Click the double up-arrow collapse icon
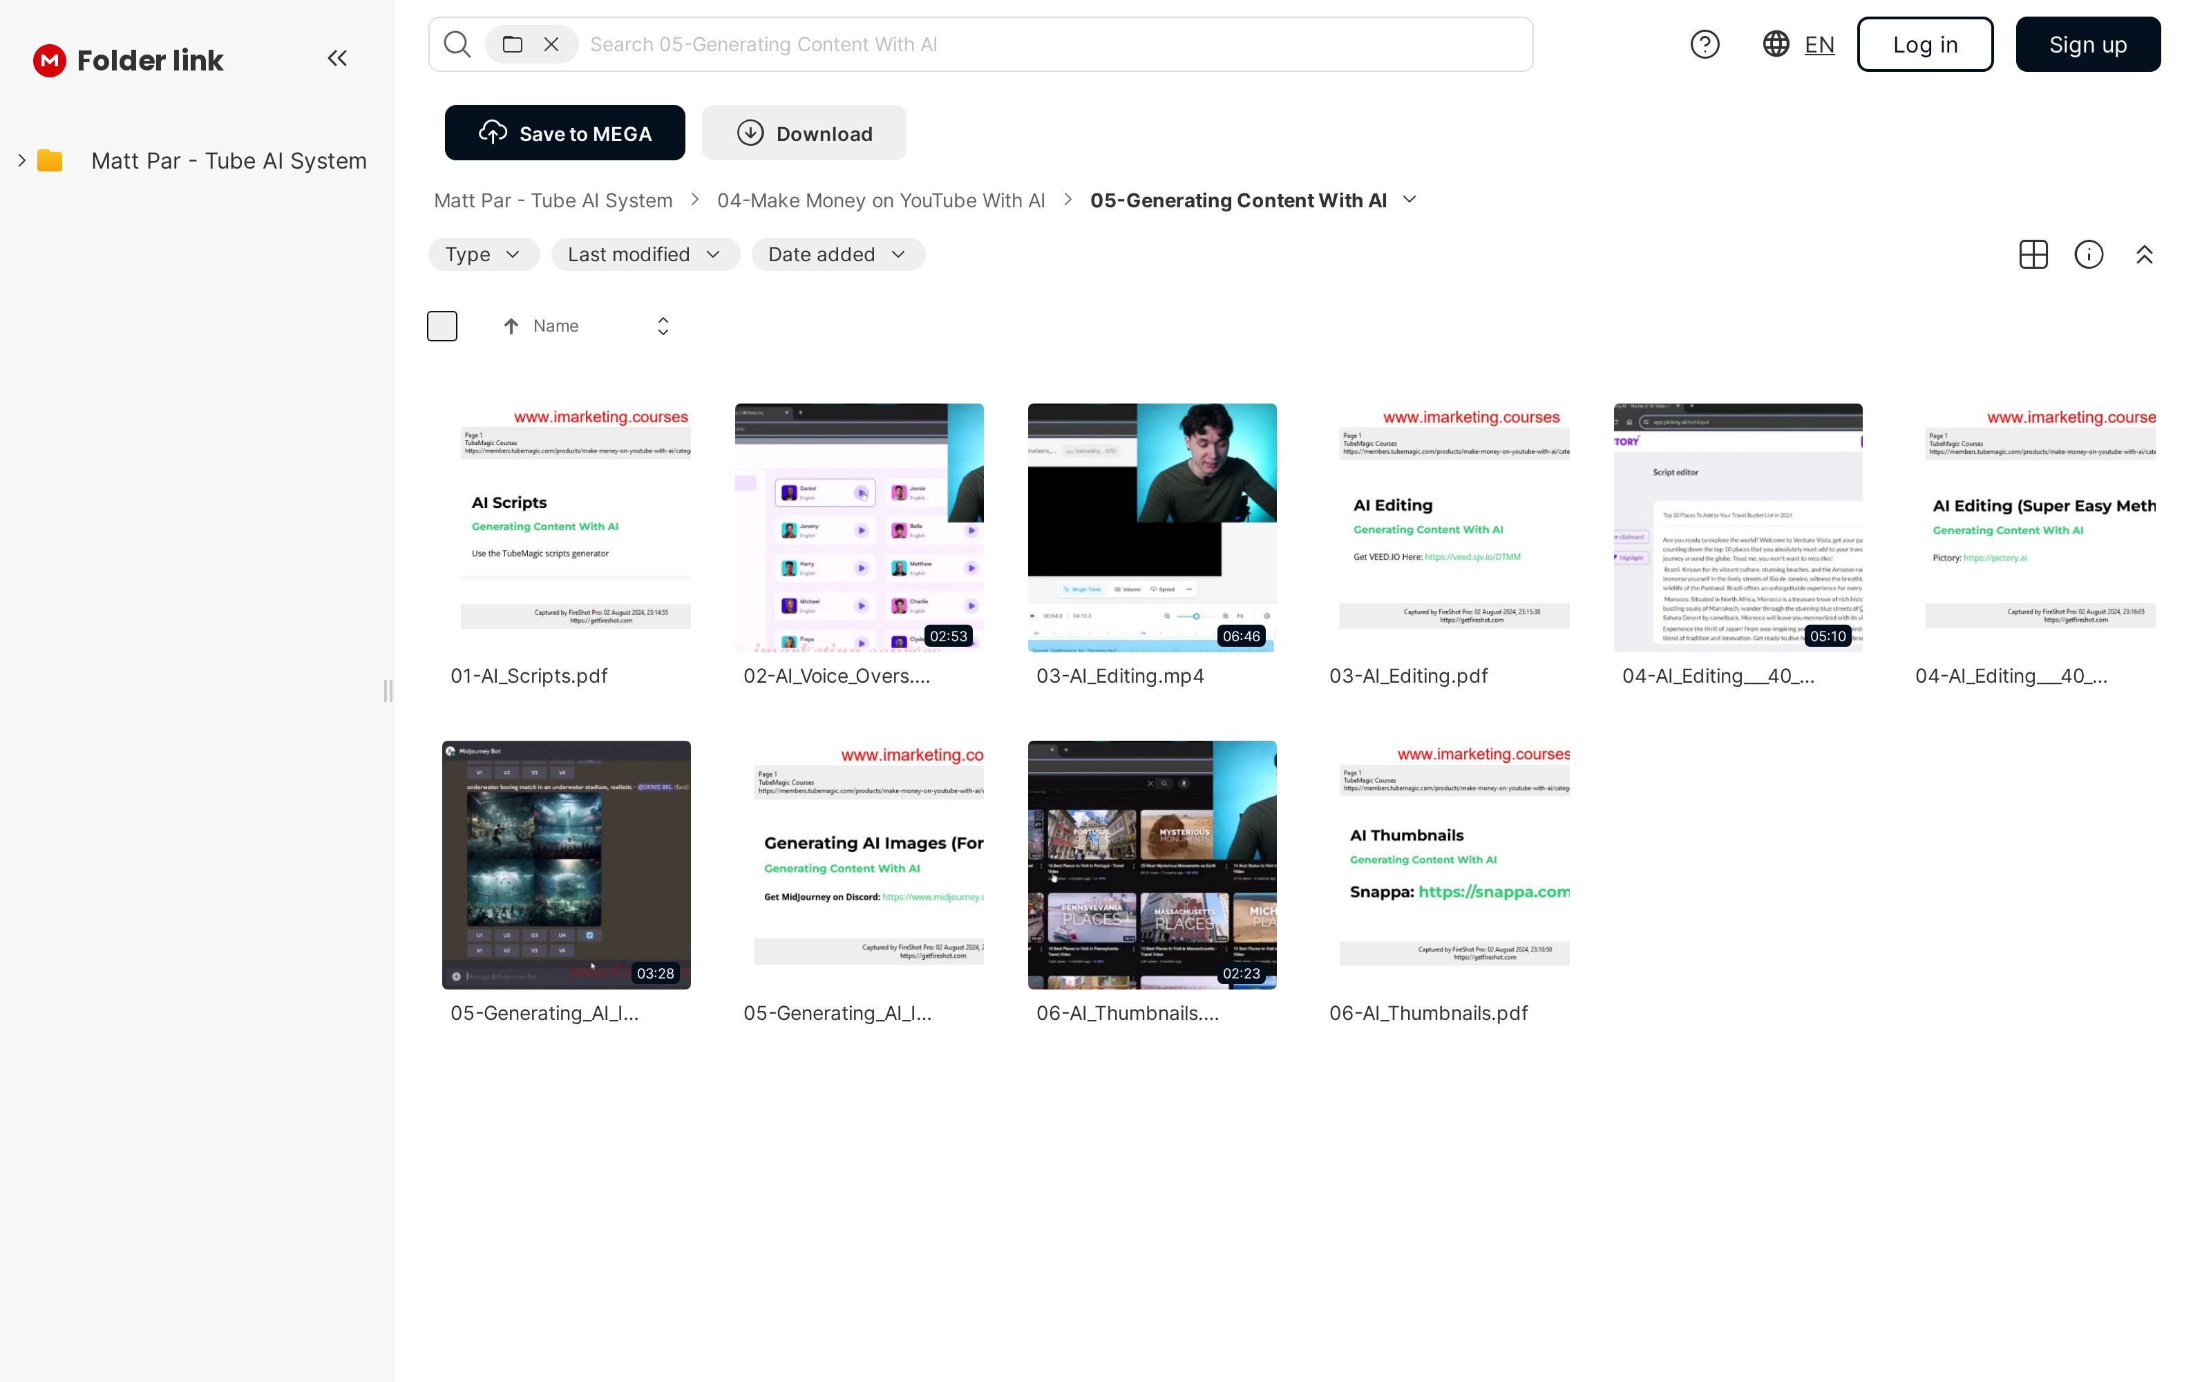 [2144, 254]
